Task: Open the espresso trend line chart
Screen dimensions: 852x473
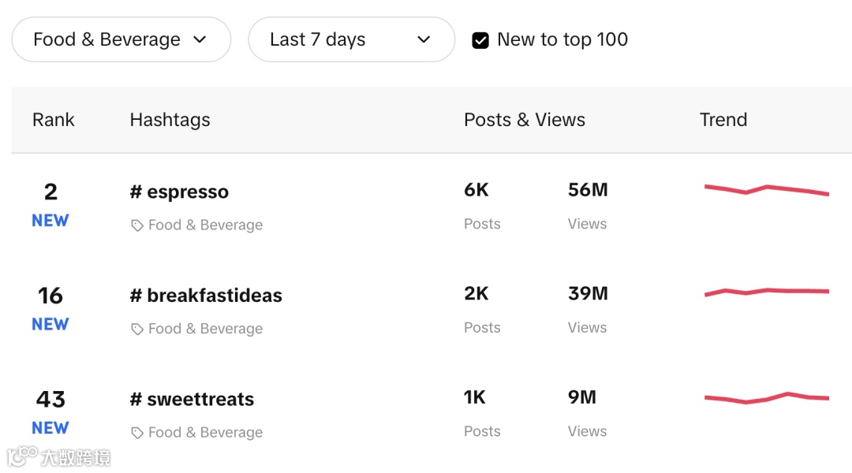Action: click(766, 190)
